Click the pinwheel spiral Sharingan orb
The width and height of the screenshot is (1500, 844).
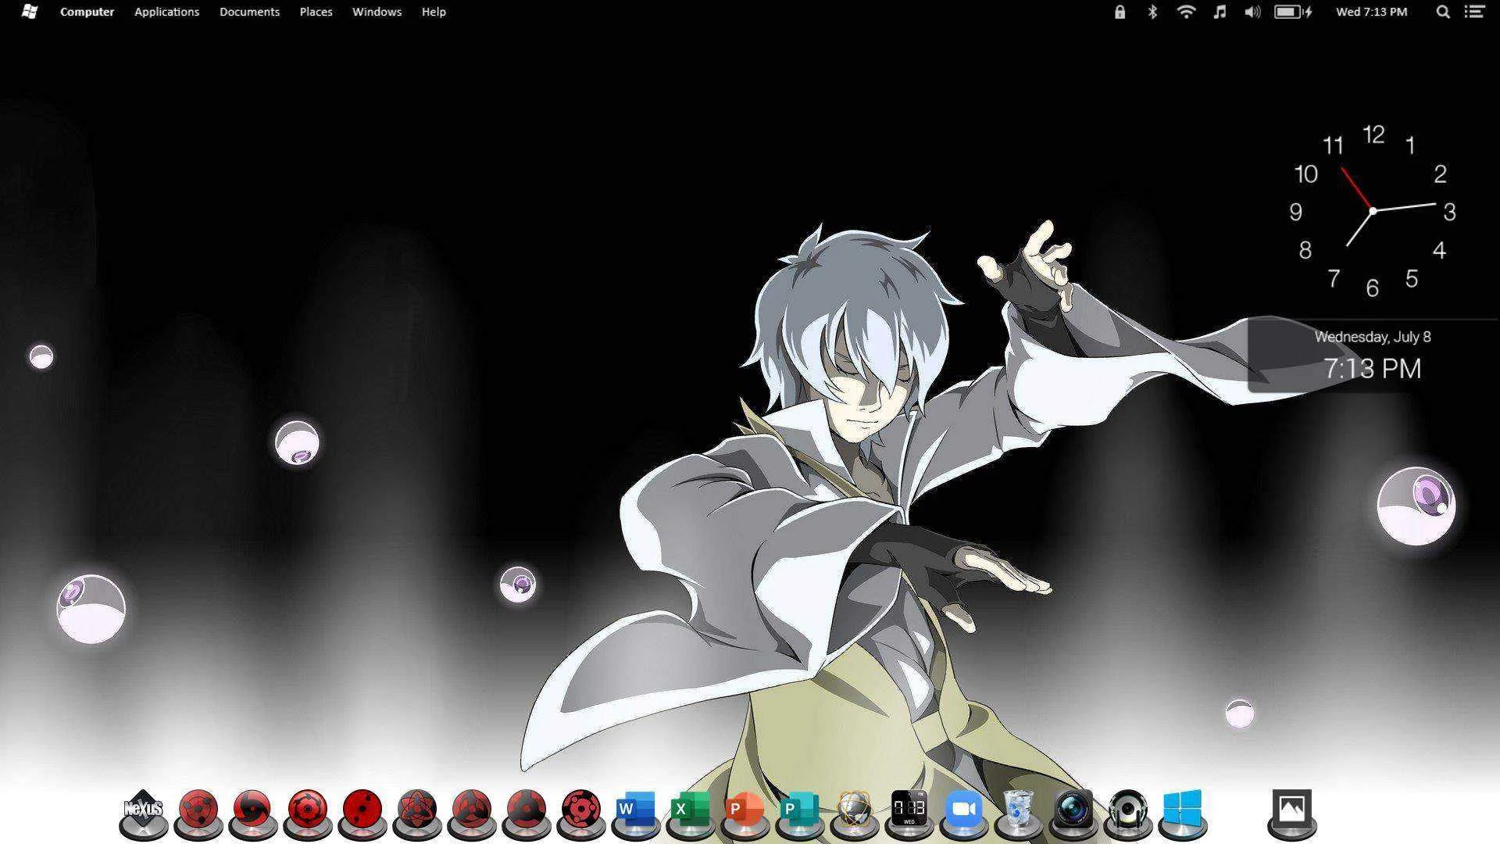pyautogui.click(x=252, y=810)
